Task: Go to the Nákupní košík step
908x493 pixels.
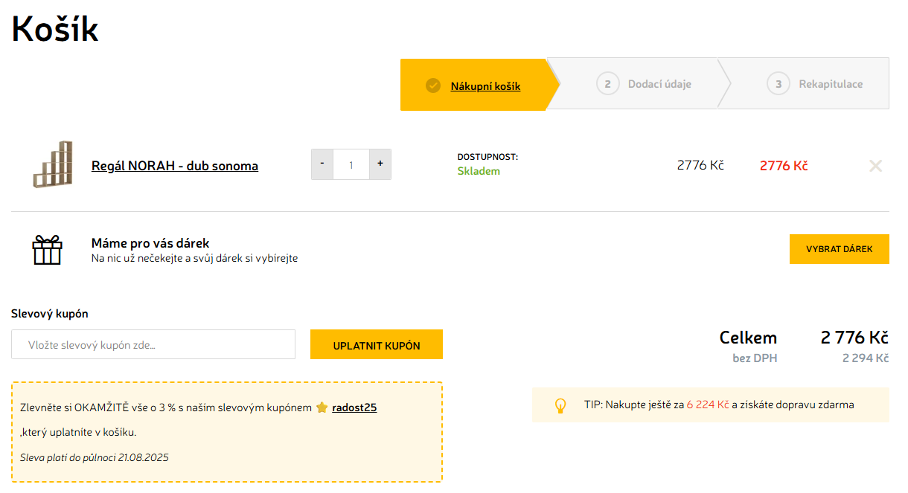Action: coord(485,86)
